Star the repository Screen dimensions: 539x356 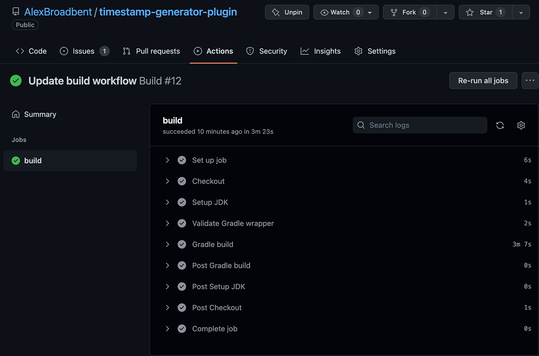[x=485, y=12]
